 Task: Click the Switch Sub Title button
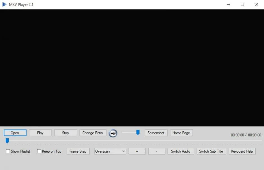pos(211,151)
